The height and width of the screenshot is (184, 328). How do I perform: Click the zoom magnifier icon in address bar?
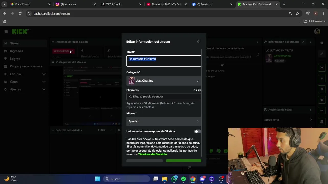point(290,14)
